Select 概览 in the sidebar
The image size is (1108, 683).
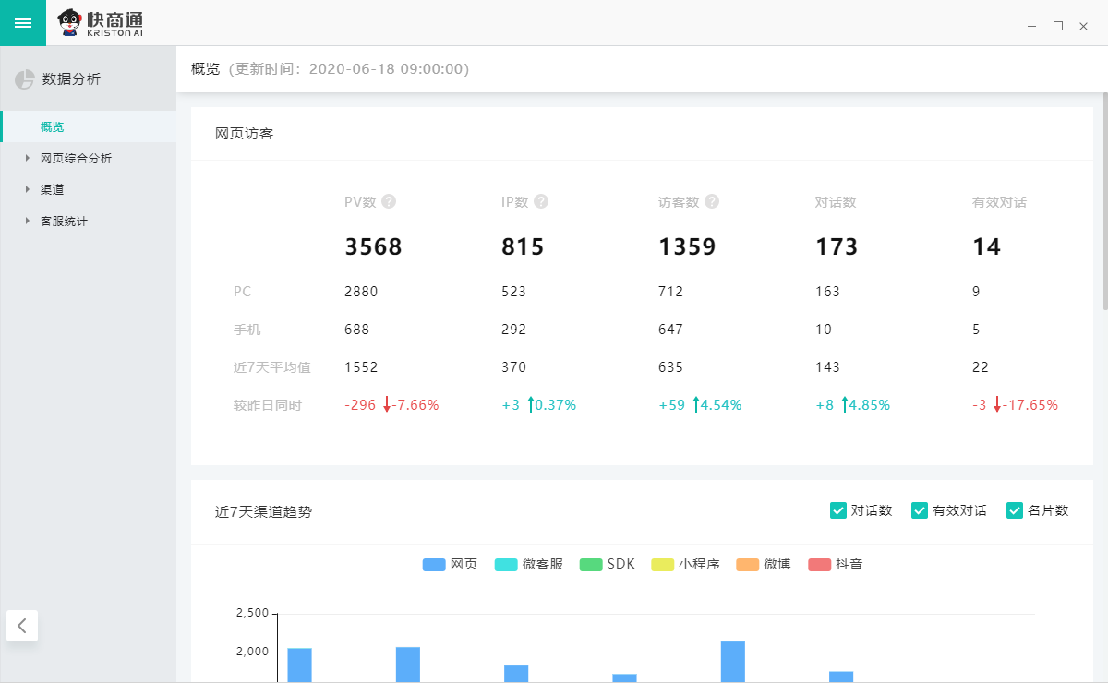tap(53, 127)
